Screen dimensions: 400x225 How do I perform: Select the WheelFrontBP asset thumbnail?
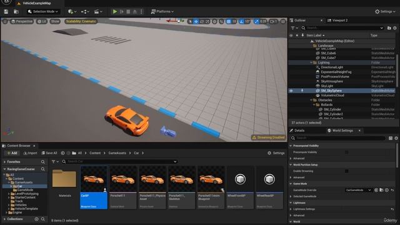pyautogui.click(x=240, y=187)
